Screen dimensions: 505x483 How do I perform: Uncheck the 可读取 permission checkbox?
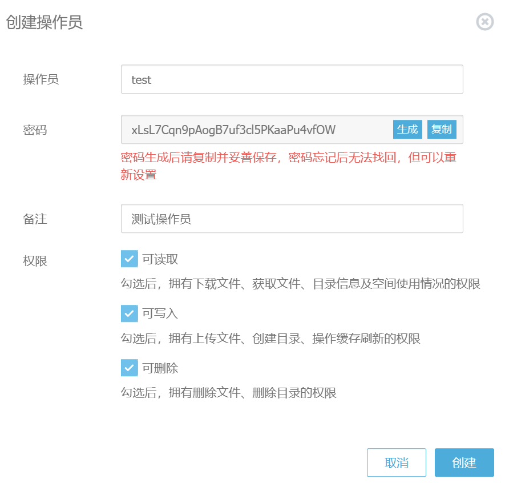129,259
